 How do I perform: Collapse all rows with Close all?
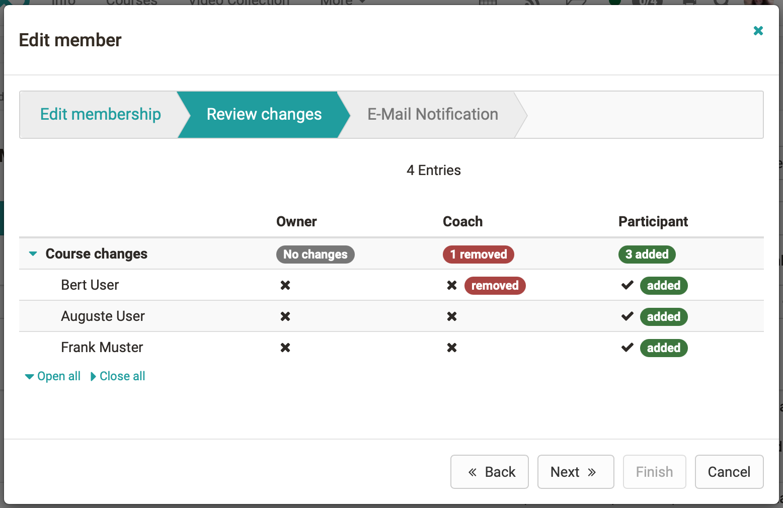118,376
